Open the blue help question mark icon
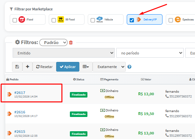195x139 pixels. (x=129, y=67)
